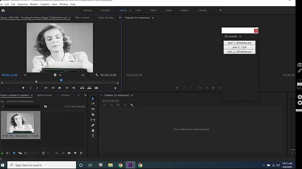This screenshot has width=302, height=169.
Task: Select the Slip tool
Action: (93, 120)
